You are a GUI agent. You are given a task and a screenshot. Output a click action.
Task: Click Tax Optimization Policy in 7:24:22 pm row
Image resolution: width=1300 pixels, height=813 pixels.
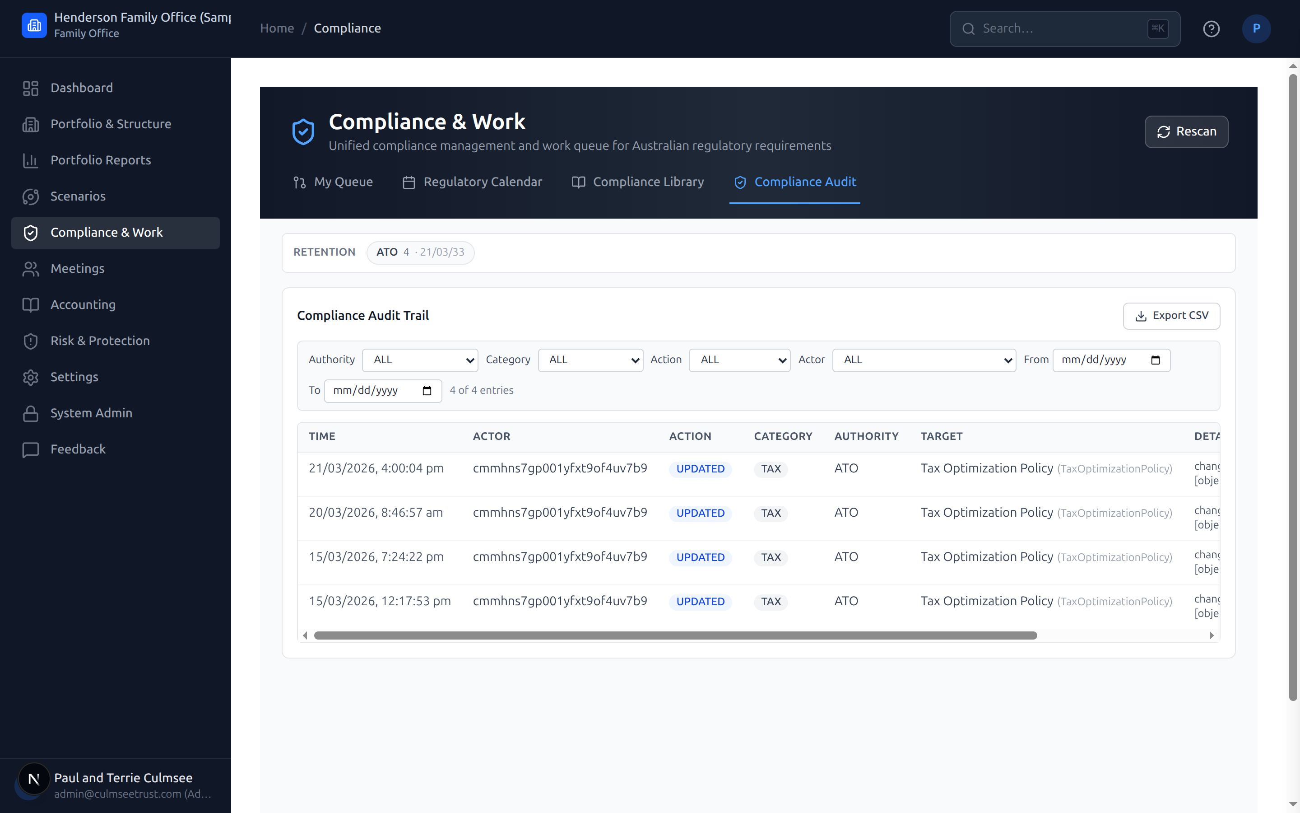(987, 557)
